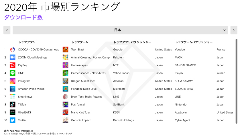Click the text 'UberEATS'
This screenshot has width=246, height=137.
click(x=24, y=112)
